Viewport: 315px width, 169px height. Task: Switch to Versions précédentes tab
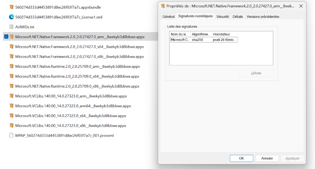click(263, 17)
